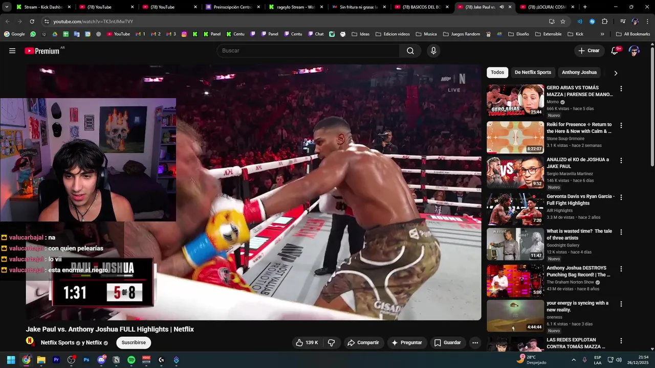Open options for What is wasted time
Viewport: 655px width, 368px height.
pyautogui.click(x=621, y=232)
